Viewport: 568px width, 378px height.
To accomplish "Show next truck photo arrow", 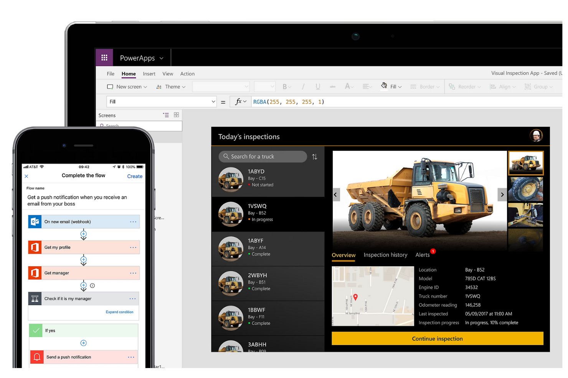I will pos(502,195).
